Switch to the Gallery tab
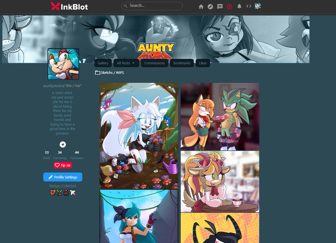336x243 pixels. coord(103,63)
